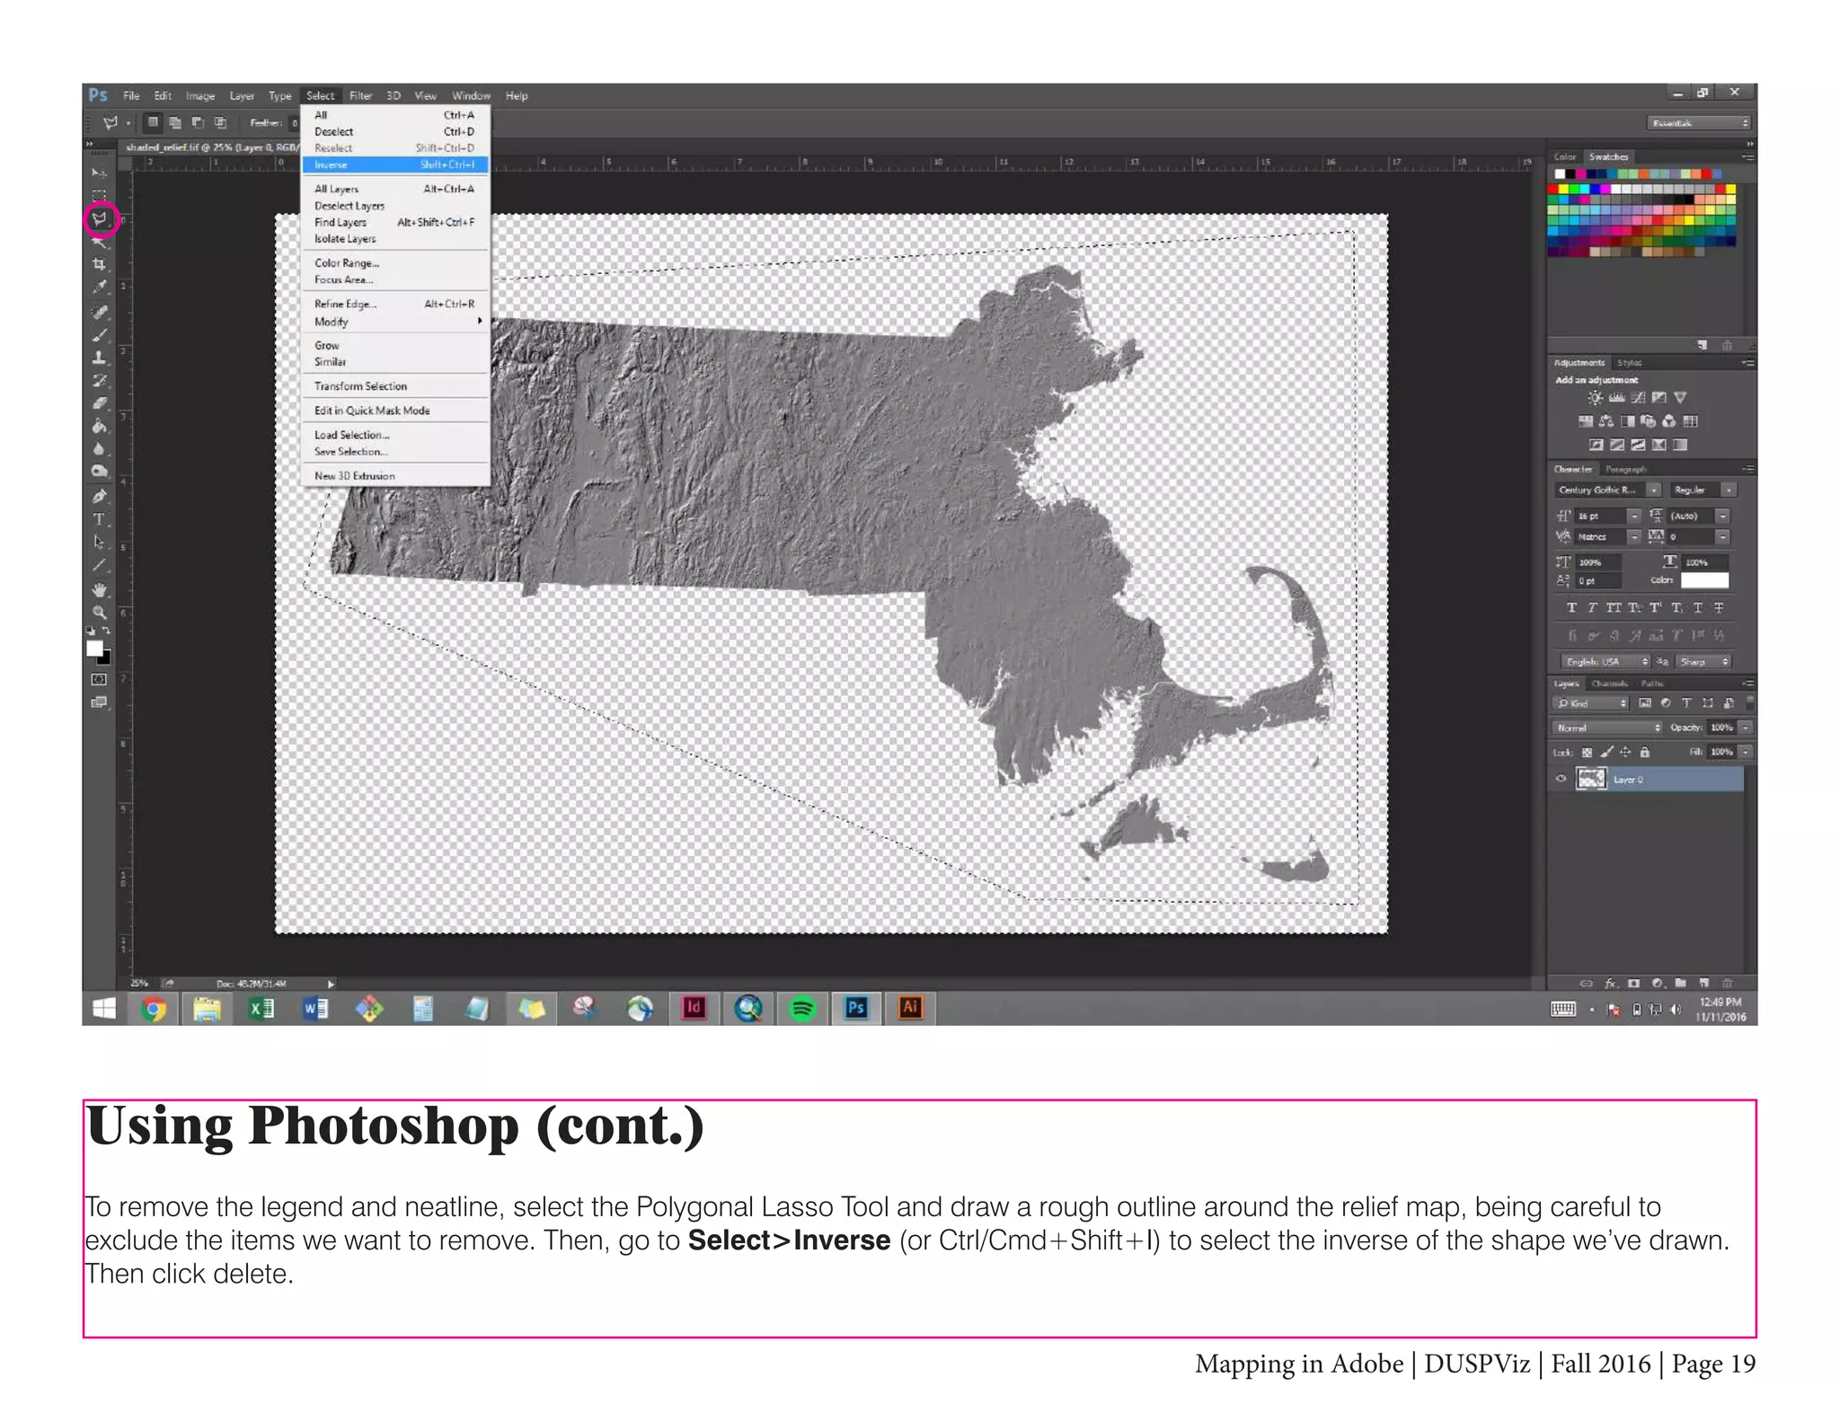The height and width of the screenshot is (1421, 1840).
Task: Click the layer Opacity field
Action: [1721, 728]
